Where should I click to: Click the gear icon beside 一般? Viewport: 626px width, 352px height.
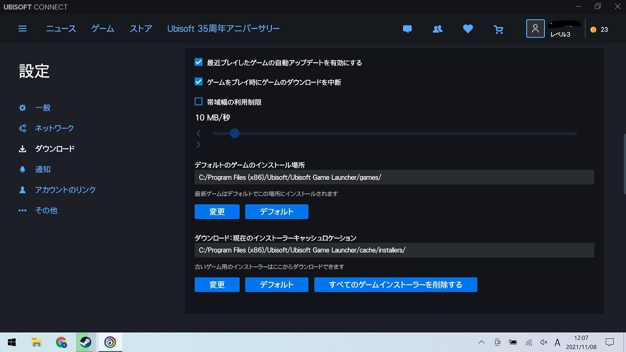[x=22, y=108]
